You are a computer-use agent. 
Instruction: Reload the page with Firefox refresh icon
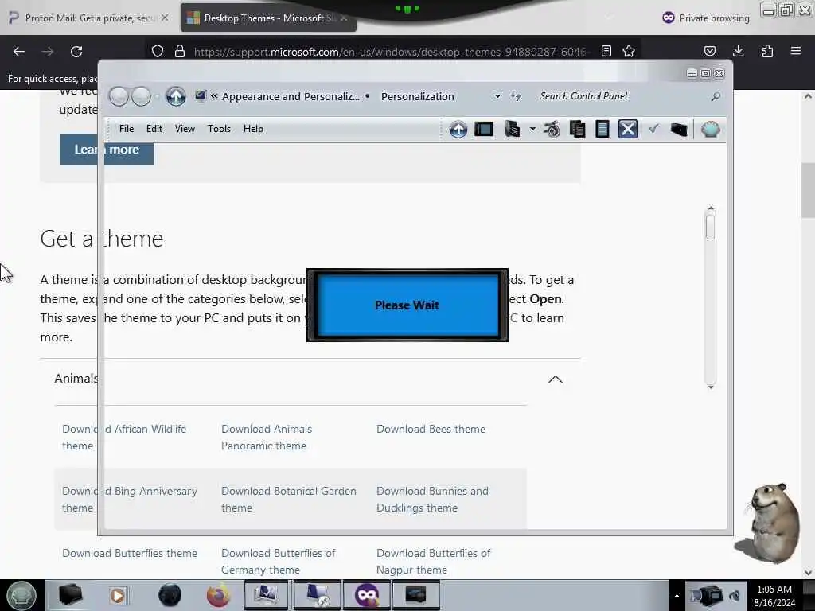pos(76,52)
